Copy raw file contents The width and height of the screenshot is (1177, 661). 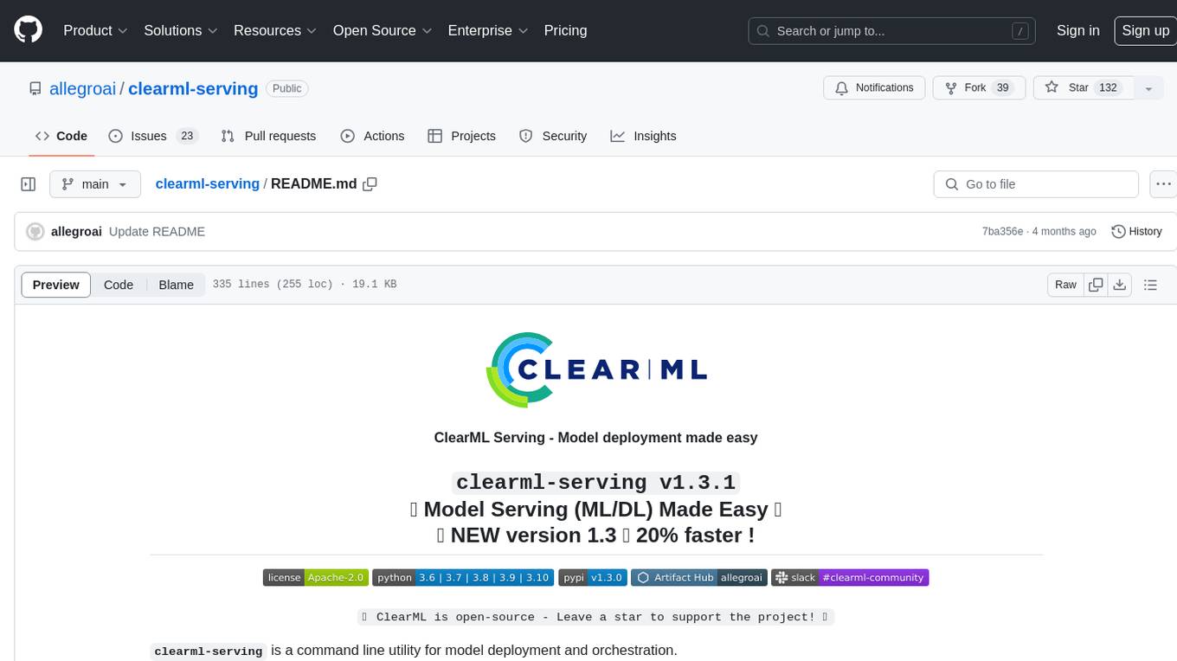click(1096, 285)
